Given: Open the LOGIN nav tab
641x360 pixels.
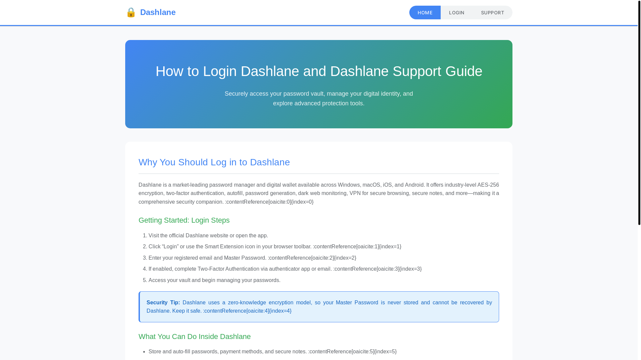Looking at the screenshot, I should [x=457, y=13].
